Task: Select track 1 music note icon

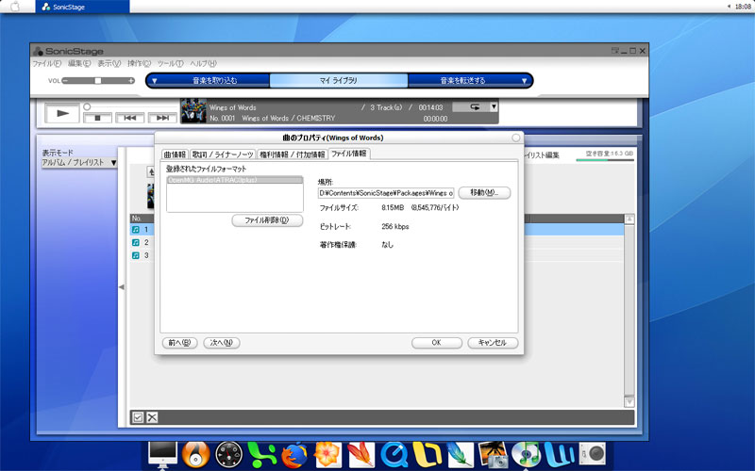Action: [x=136, y=230]
